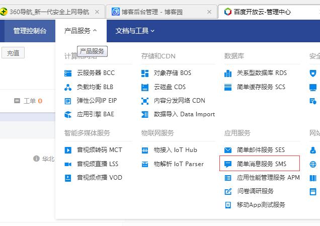
Task: Click the 应用引擎 BAE cube icon
Action: pyautogui.click(x=68, y=115)
